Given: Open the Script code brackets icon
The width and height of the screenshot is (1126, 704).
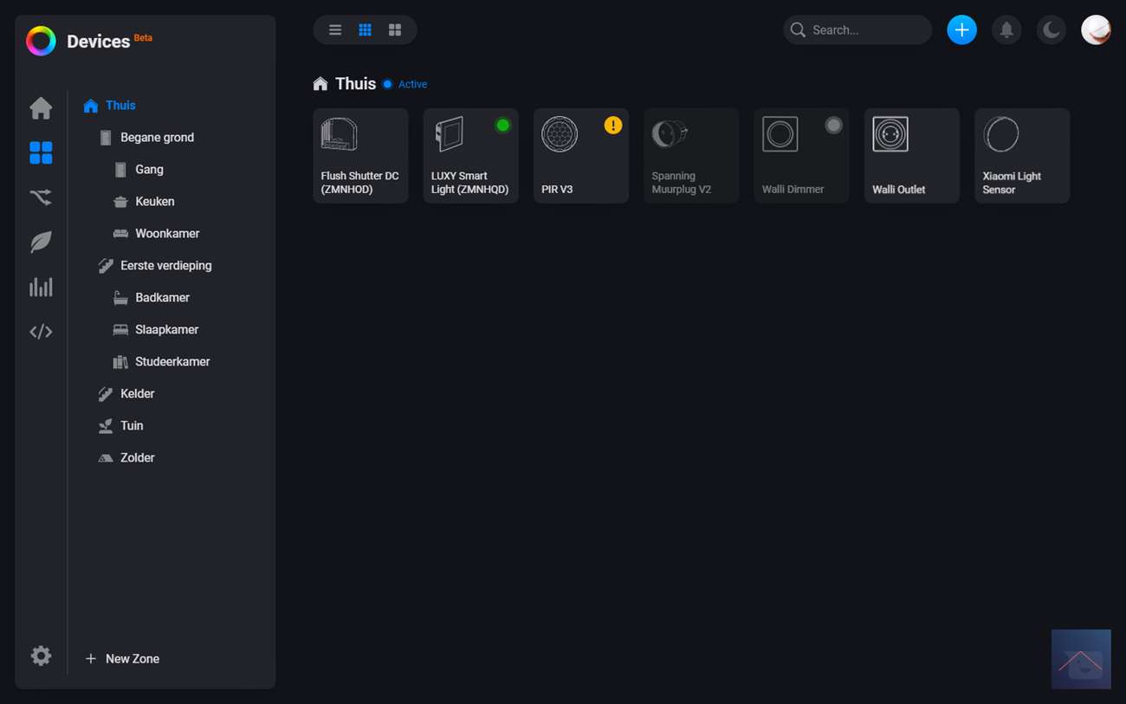Looking at the screenshot, I should click(41, 332).
